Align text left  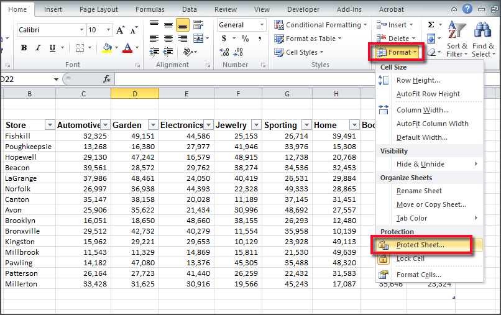(154, 39)
